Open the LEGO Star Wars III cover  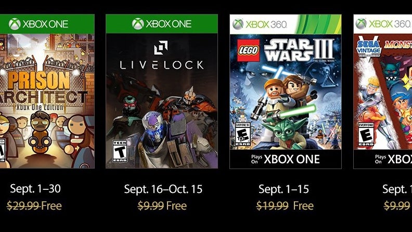(x=286, y=92)
